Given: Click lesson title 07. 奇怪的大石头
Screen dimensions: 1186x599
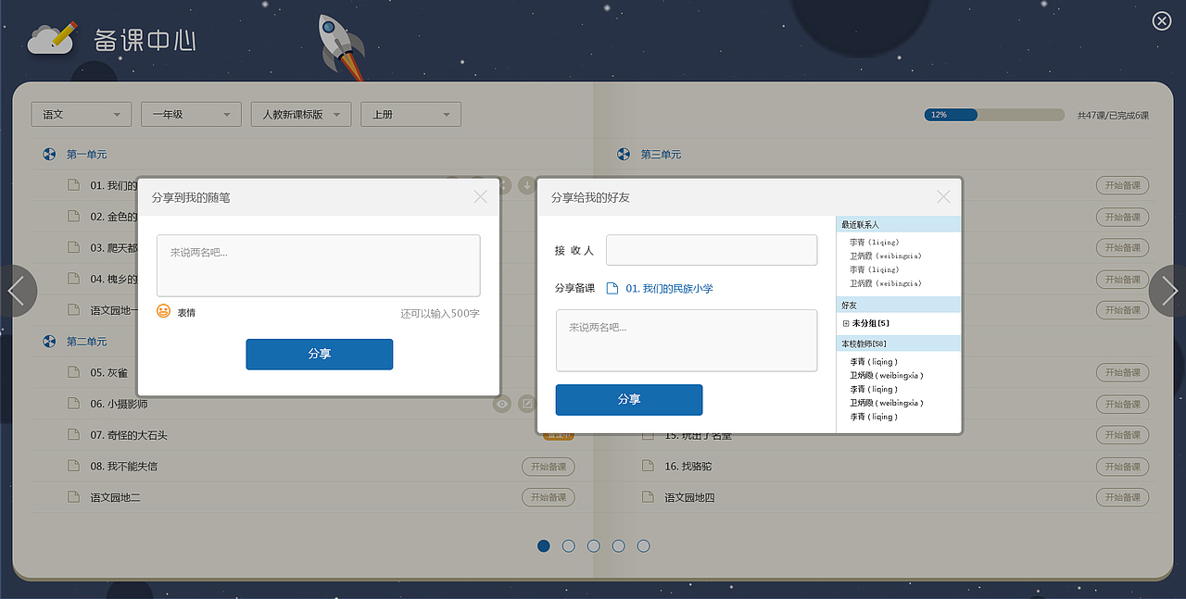Looking at the screenshot, I should pos(129,435).
